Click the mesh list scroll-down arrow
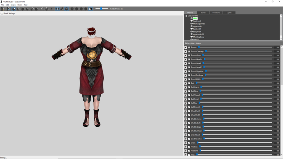The height and width of the screenshot is (159, 283). click(281, 39)
